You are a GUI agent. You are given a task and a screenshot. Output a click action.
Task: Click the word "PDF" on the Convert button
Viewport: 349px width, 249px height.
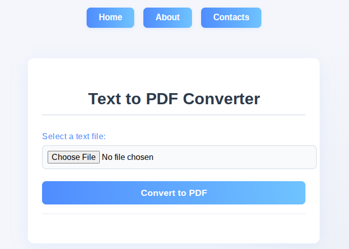click(x=198, y=193)
